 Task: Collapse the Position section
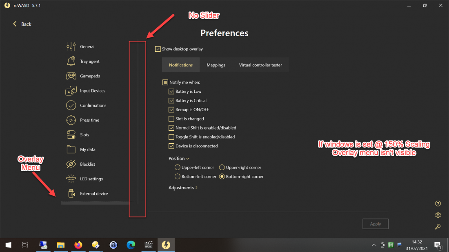tap(179, 158)
